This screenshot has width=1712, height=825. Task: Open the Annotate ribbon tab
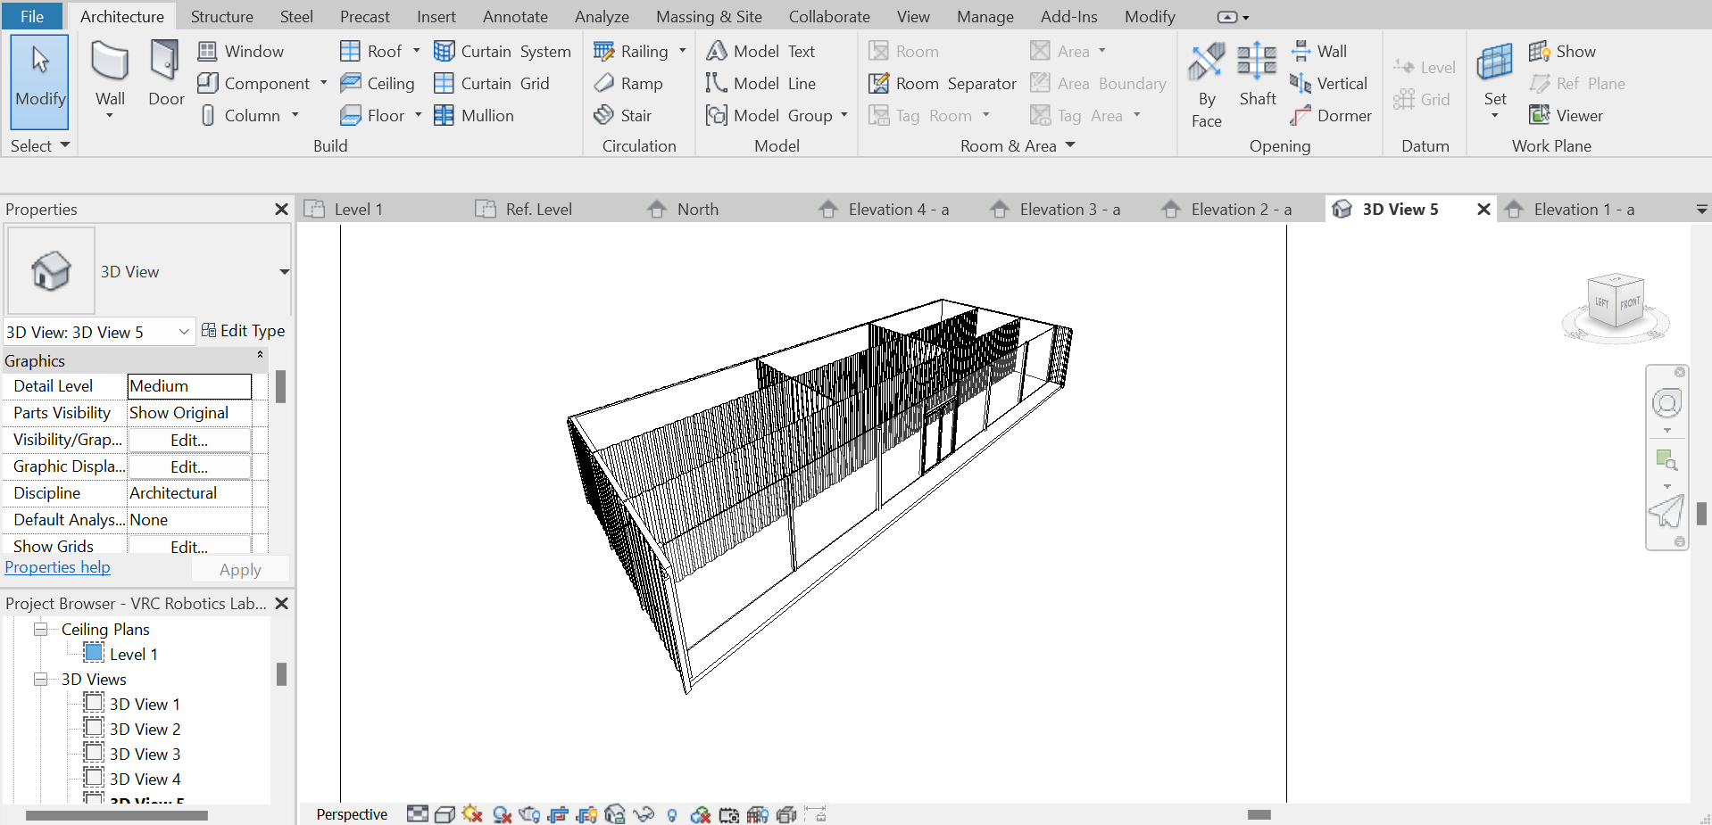[x=515, y=16]
